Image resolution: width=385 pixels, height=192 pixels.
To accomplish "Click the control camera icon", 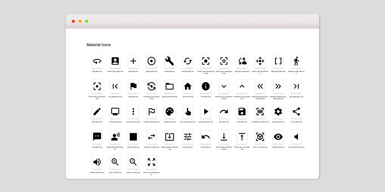I will pos(260,61).
